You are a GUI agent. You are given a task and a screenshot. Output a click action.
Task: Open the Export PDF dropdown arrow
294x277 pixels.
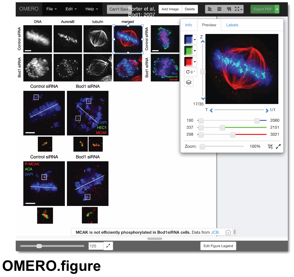coord(277,9)
